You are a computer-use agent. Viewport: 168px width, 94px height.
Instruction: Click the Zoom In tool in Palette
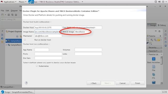pyautogui.click(x=152, y=40)
